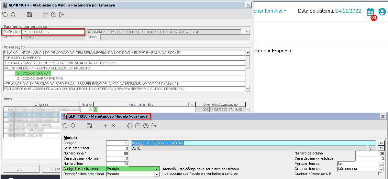Image resolution: width=388 pixels, height=179 pixels.
Task: Save the Modelo Nota Fiscal record
Action: (x=89, y=126)
